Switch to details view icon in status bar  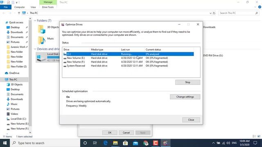click(254, 136)
